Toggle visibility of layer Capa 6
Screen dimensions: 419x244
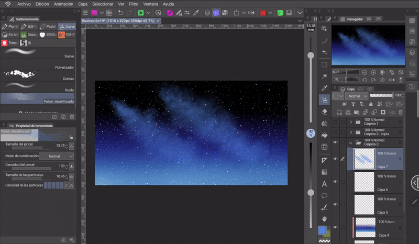coord(335,182)
